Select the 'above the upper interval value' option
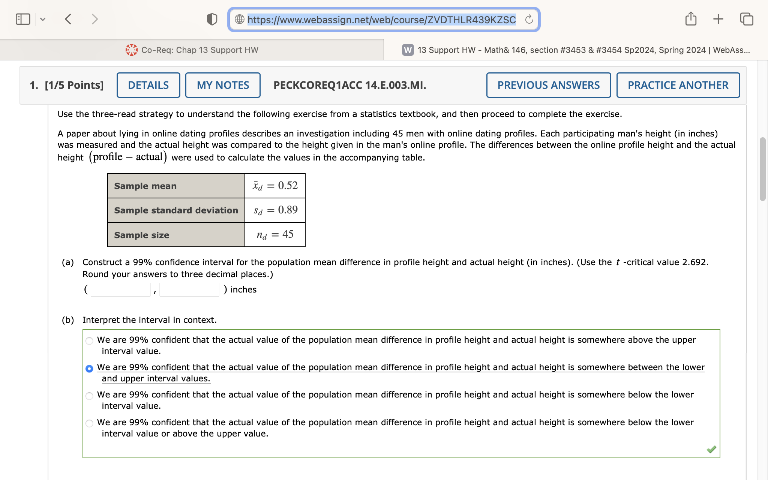This screenshot has height=480, width=768. pyautogui.click(x=89, y=341)
